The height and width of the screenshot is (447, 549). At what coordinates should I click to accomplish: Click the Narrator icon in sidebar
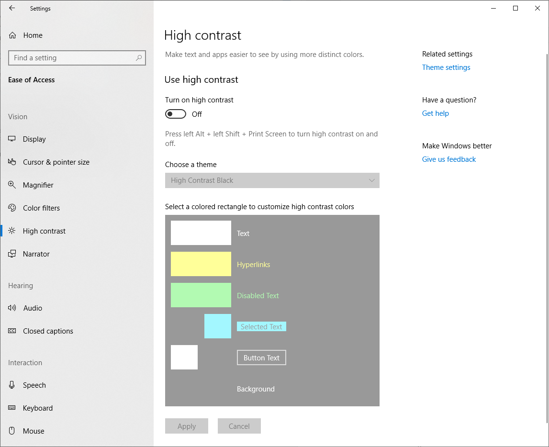click(12, 254)
